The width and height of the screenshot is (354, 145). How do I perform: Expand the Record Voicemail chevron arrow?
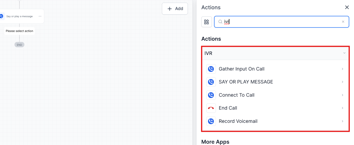[x=342, y=121]
